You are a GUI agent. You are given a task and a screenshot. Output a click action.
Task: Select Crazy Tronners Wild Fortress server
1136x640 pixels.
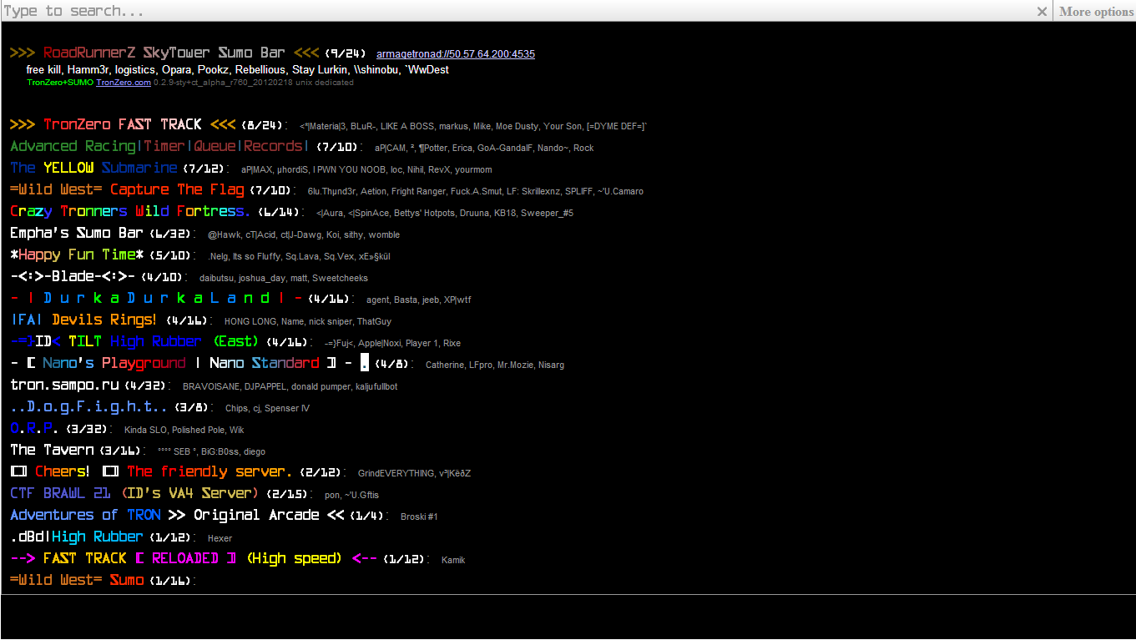click(x=129, y=212)
